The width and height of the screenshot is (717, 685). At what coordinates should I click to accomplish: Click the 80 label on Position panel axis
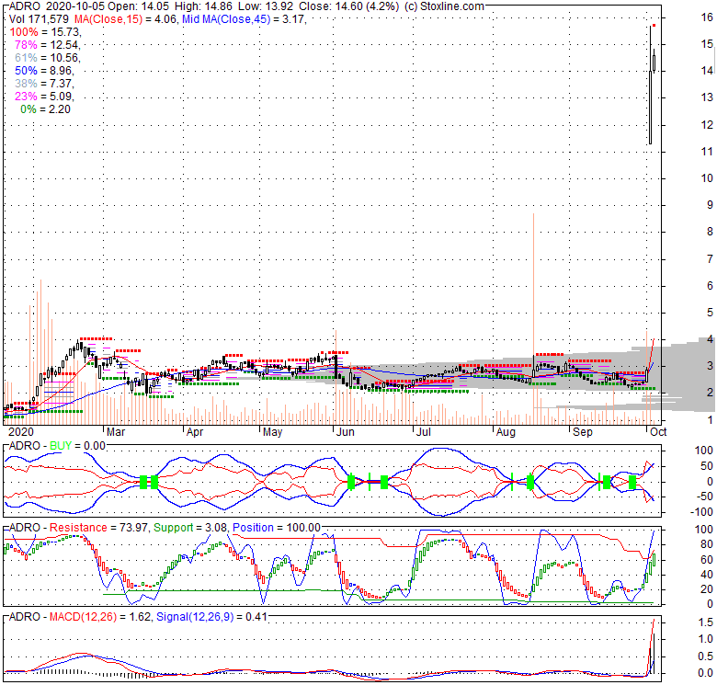[x=707, y=544]
